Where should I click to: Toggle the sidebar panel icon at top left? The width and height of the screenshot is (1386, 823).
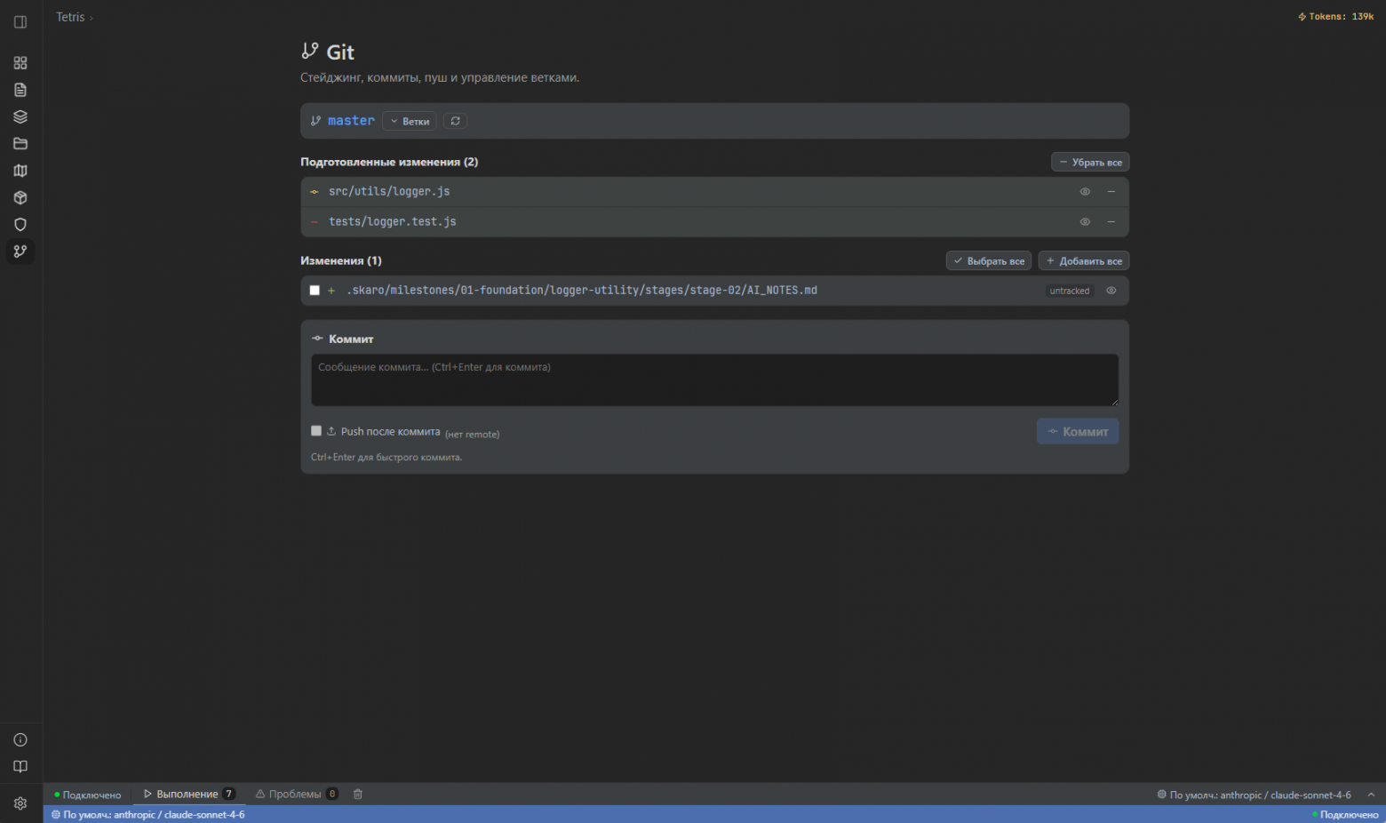tap(20, 22)
